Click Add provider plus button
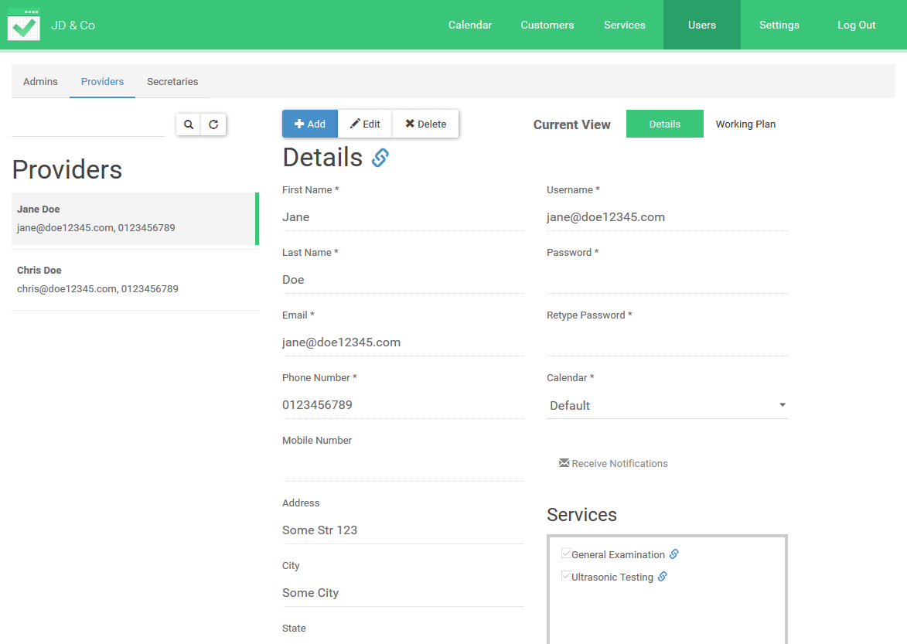The width and height of the screenshot is (907, 644). [310, 124]
